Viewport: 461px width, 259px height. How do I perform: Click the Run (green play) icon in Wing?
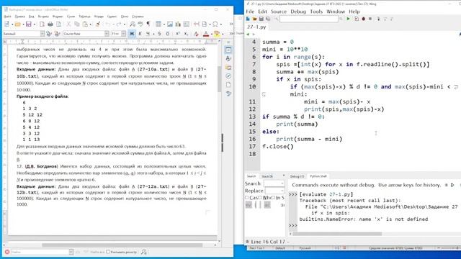click(349, 19)
